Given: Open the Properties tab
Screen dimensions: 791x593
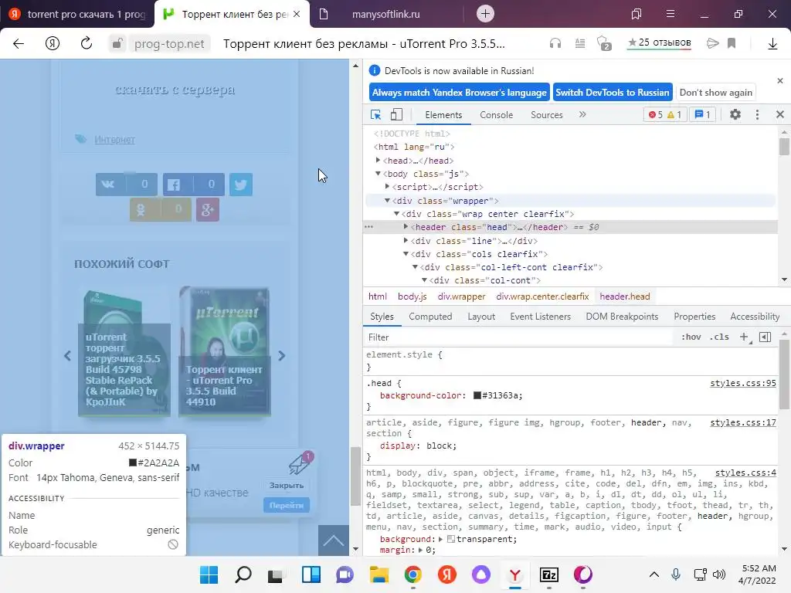Looking at the screenshot, I should 694,317.
